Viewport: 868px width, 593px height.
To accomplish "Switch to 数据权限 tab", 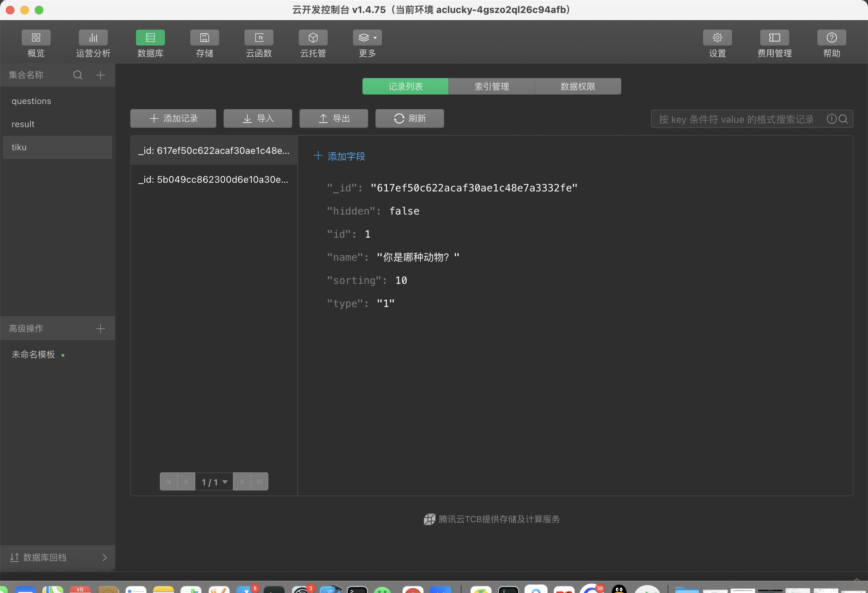I will click(578, 87).
